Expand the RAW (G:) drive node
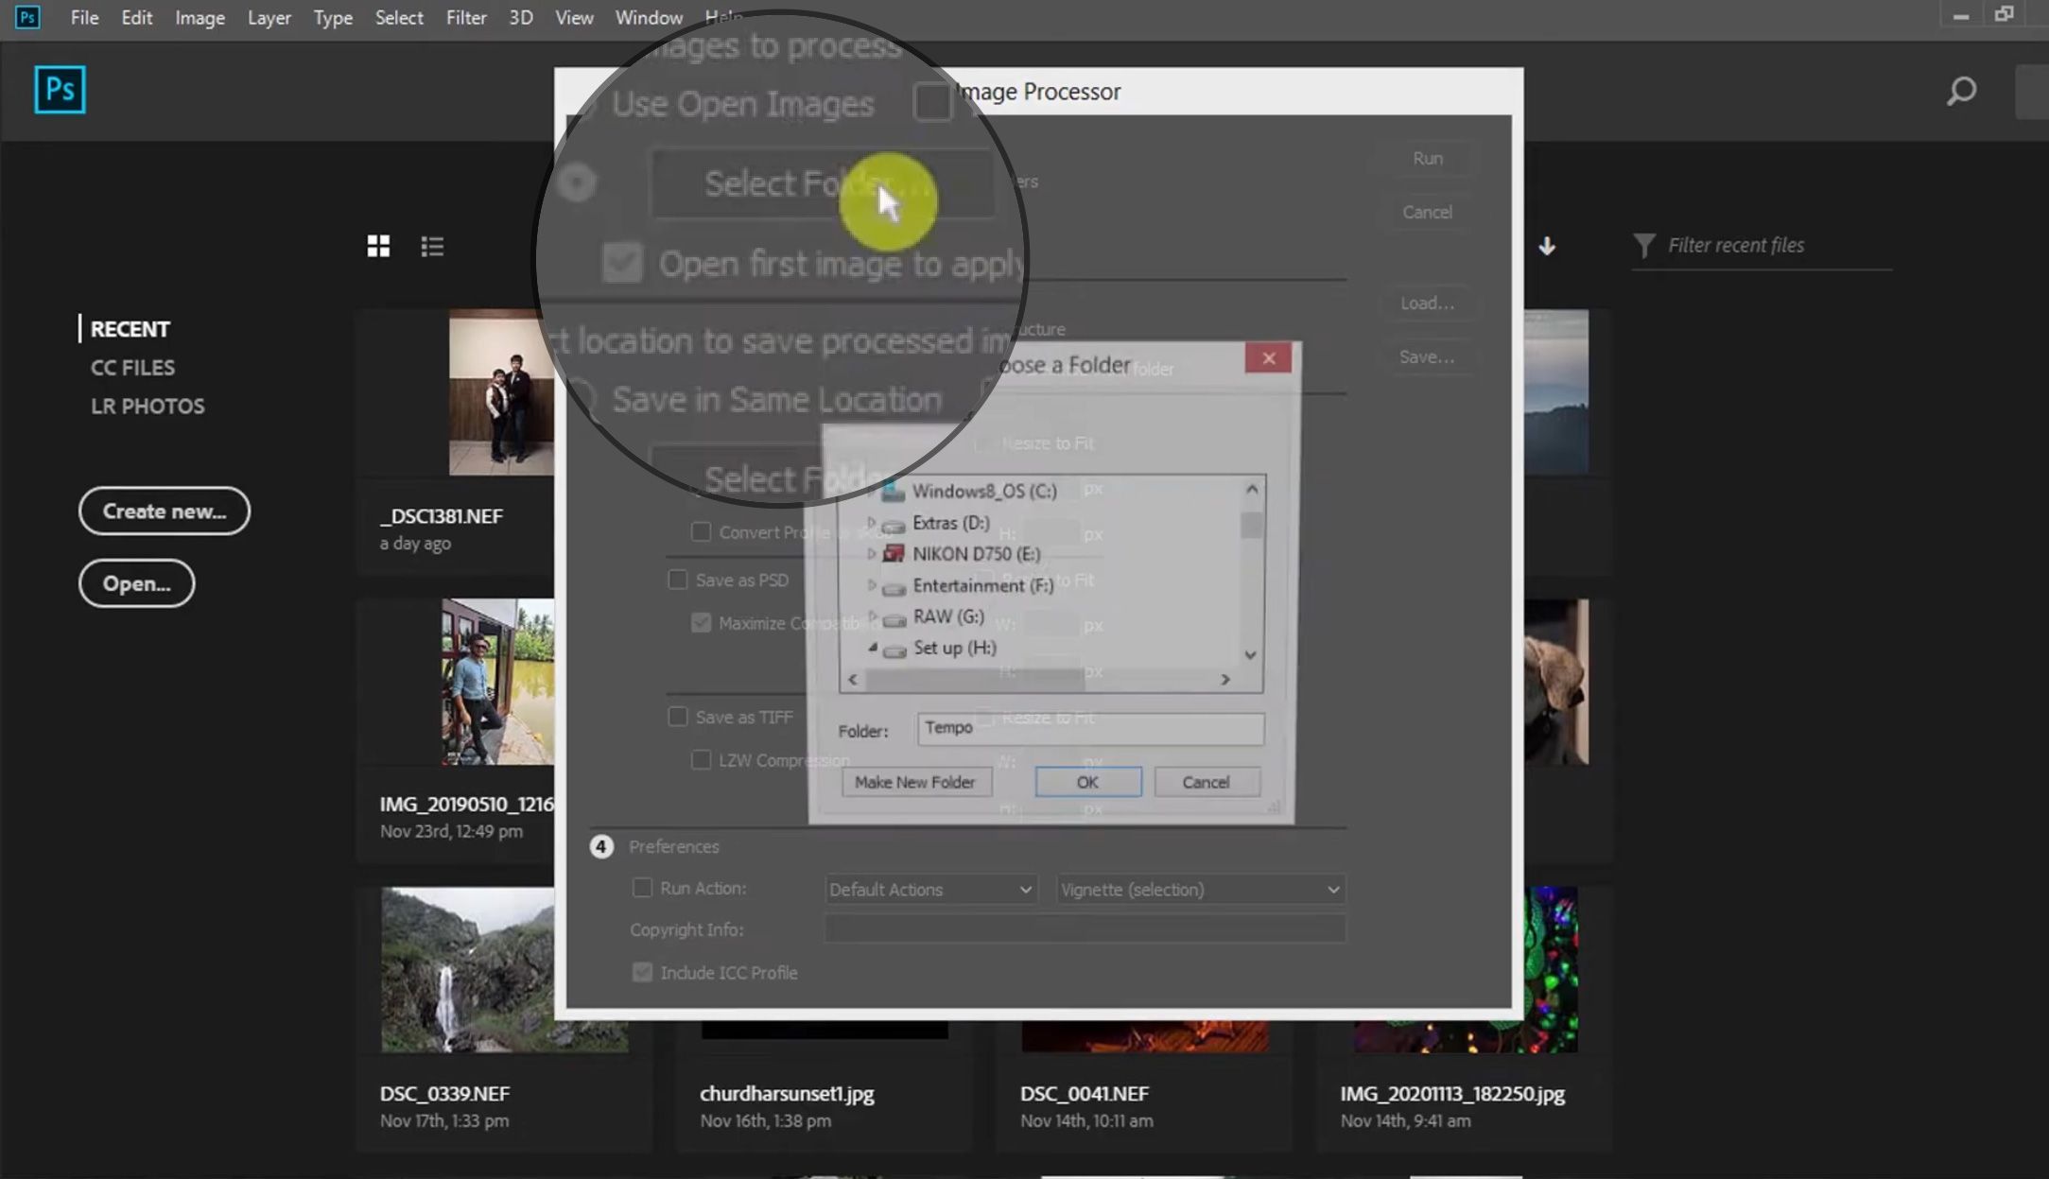Image resolution: width=2049 pixels, height=1179 pixels. [x=871, y=616]
